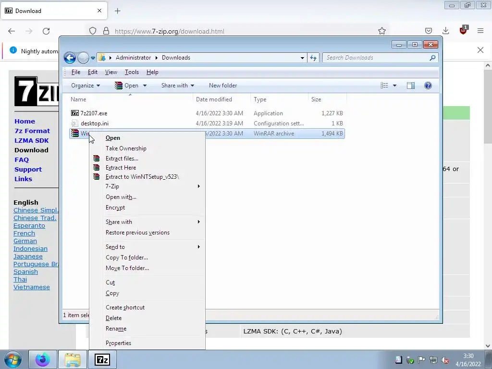
Task: Open the Home link on the 7-Zip site
Action: pyautogui.click(x=25, y=121)
